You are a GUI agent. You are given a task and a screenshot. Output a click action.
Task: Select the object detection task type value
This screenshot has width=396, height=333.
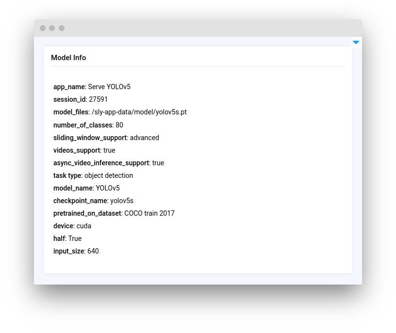(x=109, y=175)
